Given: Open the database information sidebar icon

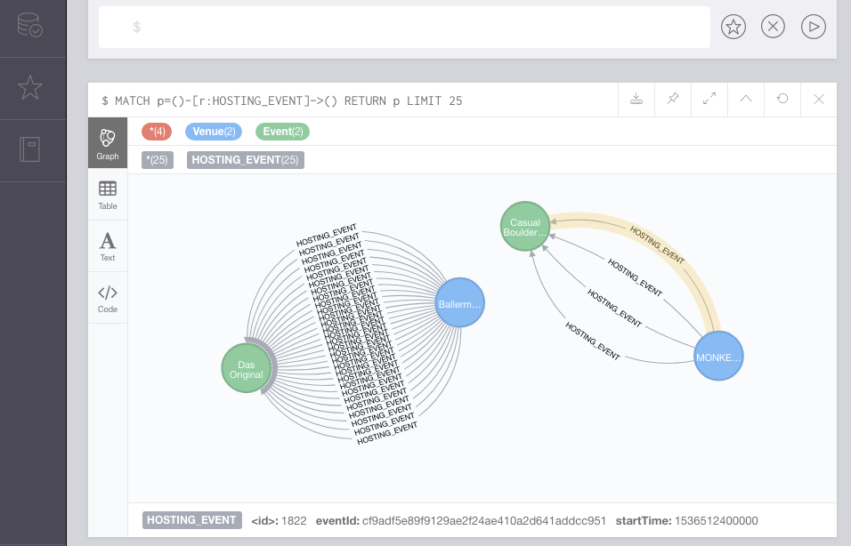Looking at the screenshot, I should click(x=30, y=25).
